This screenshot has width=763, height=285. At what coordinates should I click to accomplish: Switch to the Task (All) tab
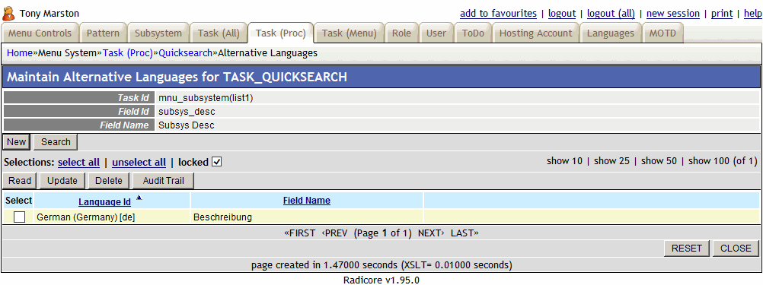coord(219,33)
